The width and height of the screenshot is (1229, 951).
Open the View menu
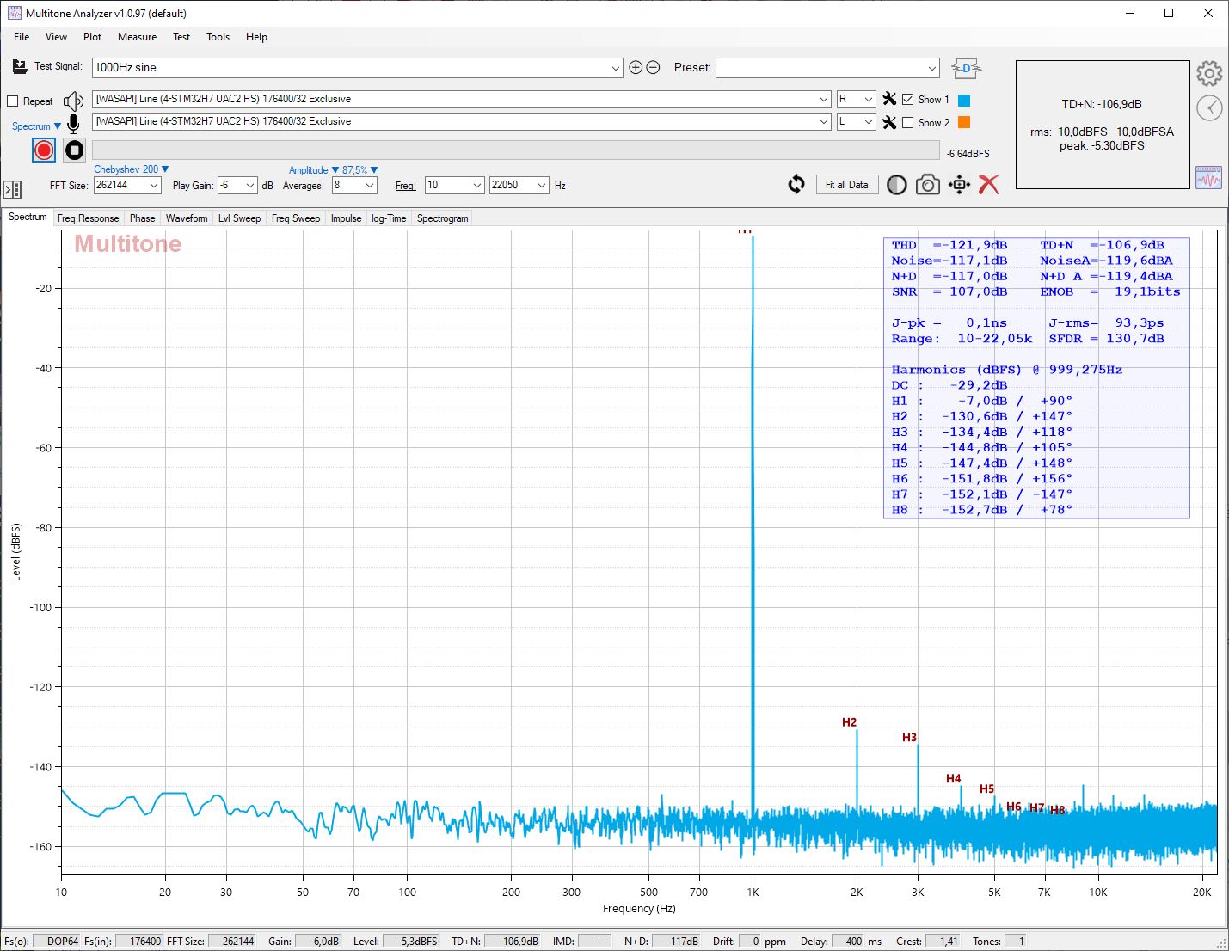click(56, 37)
